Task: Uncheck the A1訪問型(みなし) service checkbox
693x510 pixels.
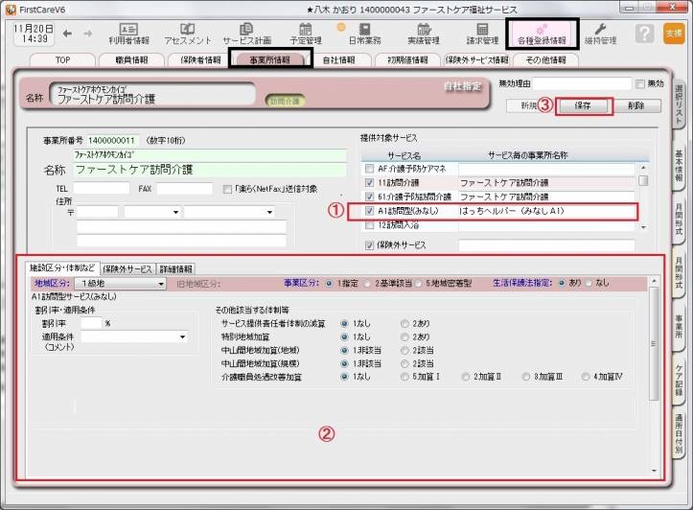Action: 370,210
